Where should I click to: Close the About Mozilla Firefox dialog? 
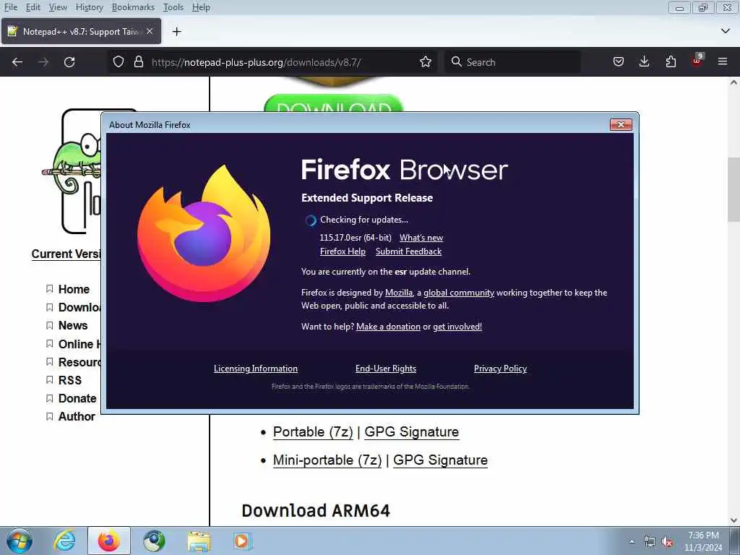[x=621, y=124]
